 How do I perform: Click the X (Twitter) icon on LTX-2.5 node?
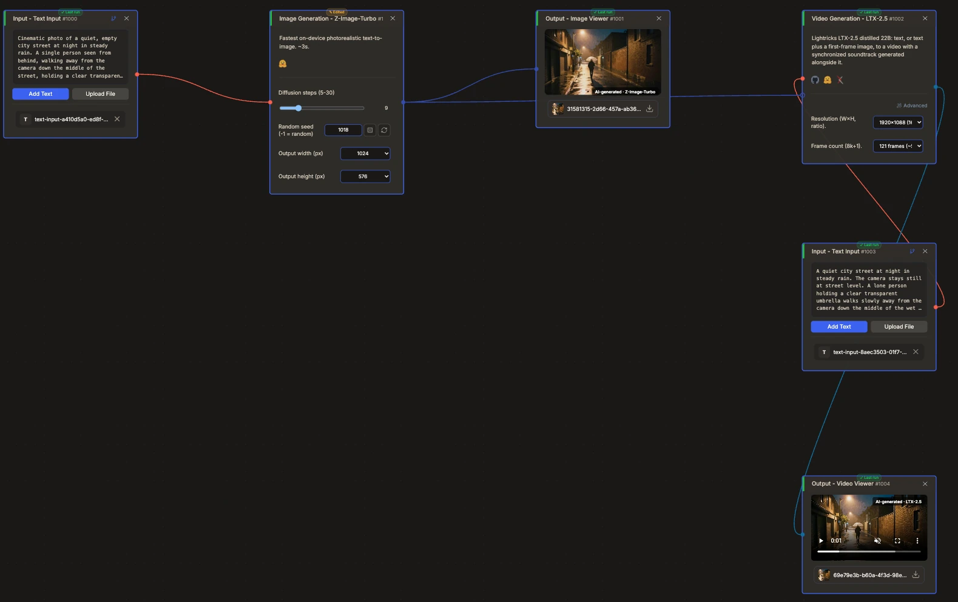click(840, 80)
